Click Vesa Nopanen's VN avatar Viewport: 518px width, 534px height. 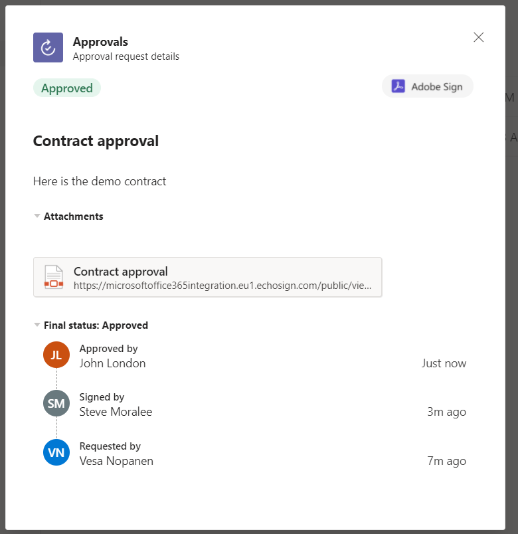click(x=56, y=452)
